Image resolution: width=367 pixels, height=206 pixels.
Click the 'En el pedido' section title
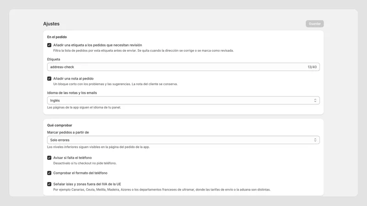(57, 37)
